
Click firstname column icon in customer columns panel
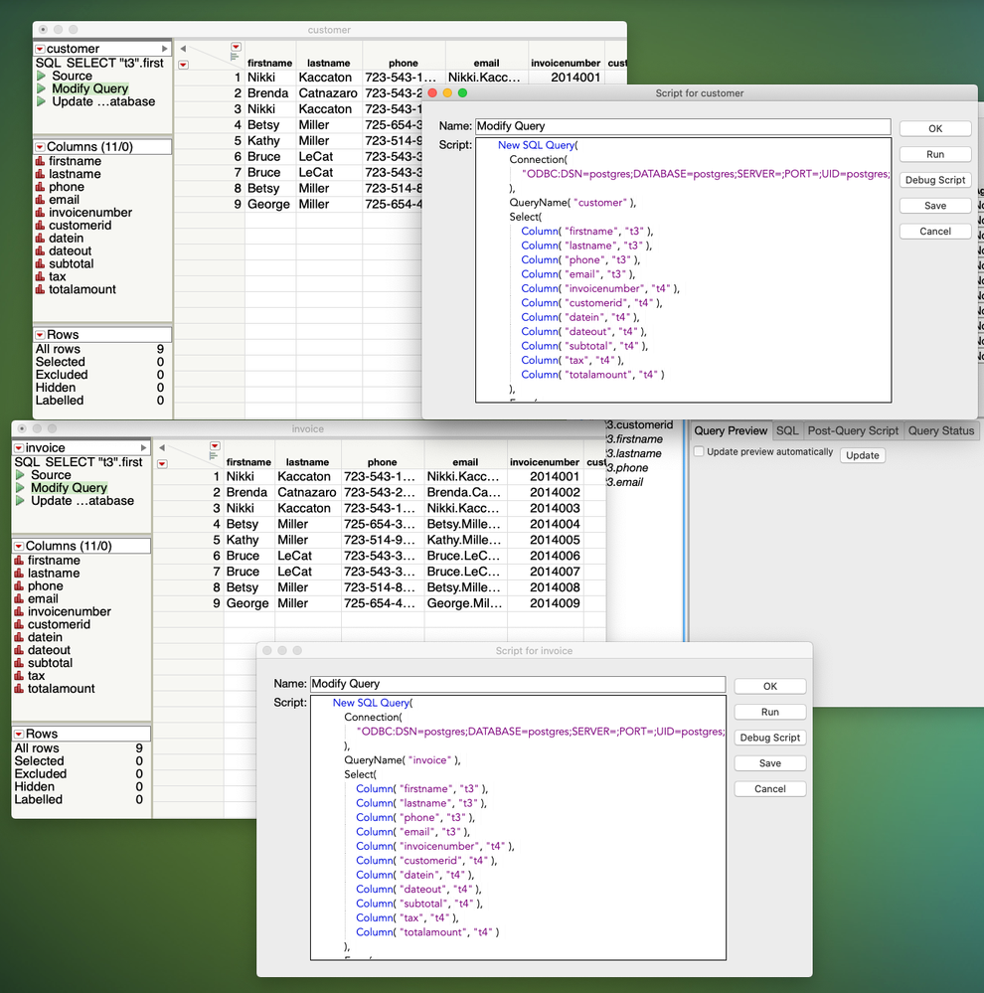[41, 161]
